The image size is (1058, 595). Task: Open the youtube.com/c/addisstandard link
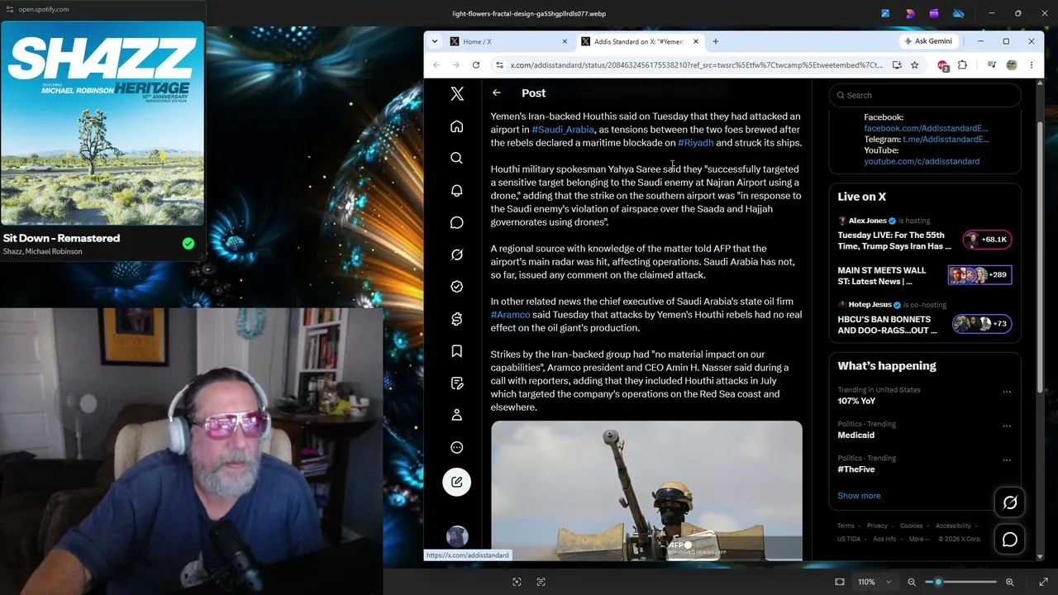click(922, 161)
